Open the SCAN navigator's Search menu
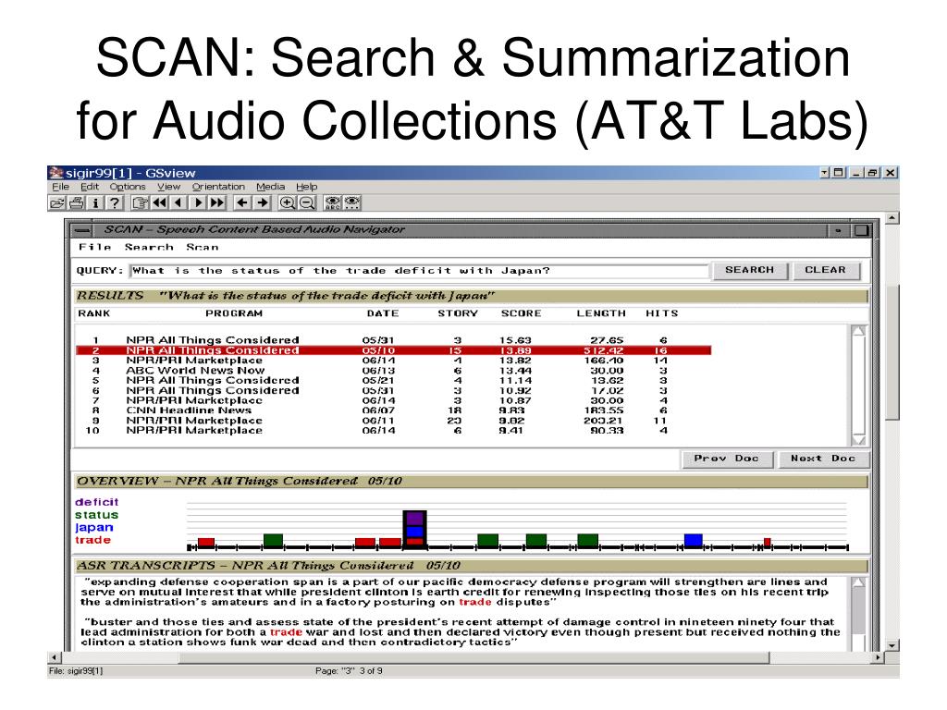This screenshot has width=947, height=710. coord(149,247)
